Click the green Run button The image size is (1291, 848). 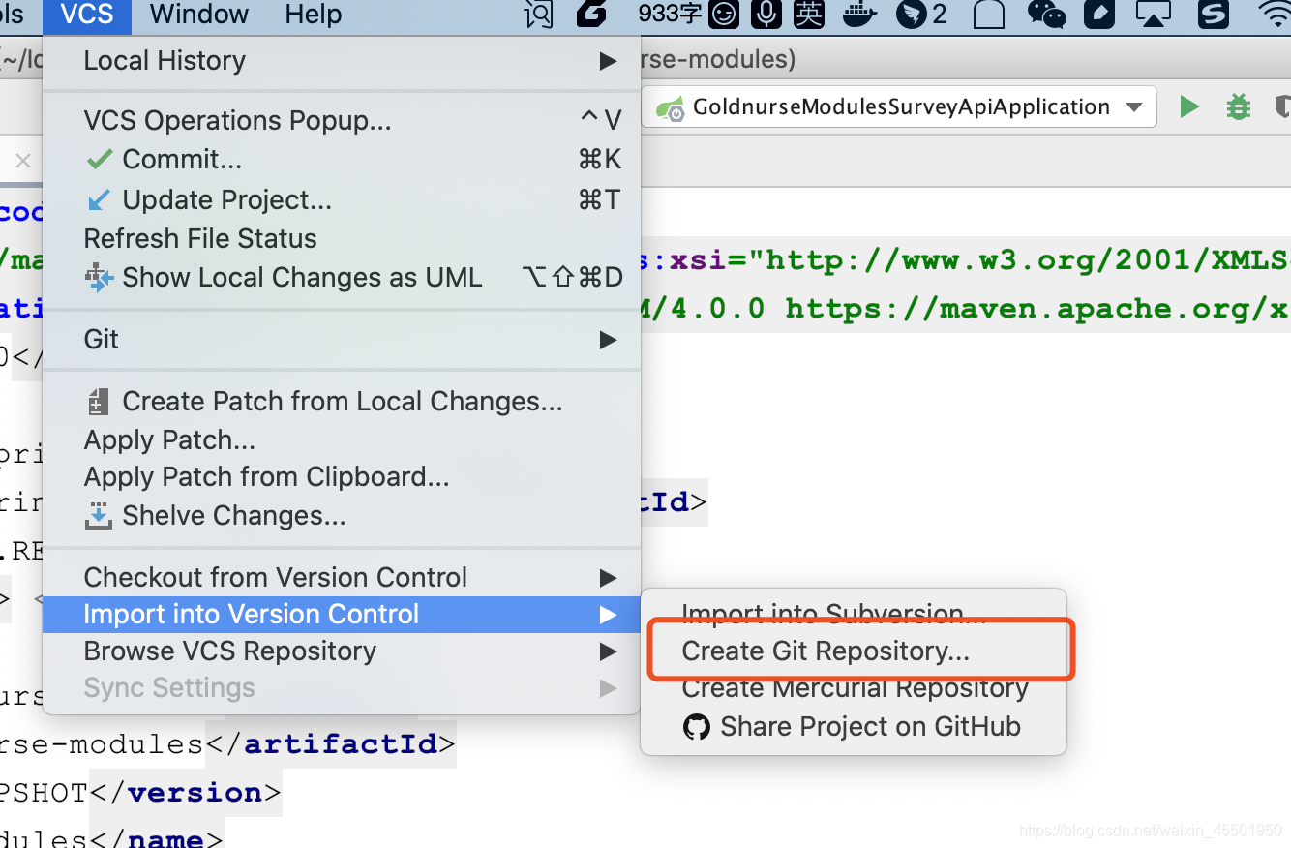pos(1189,106)
